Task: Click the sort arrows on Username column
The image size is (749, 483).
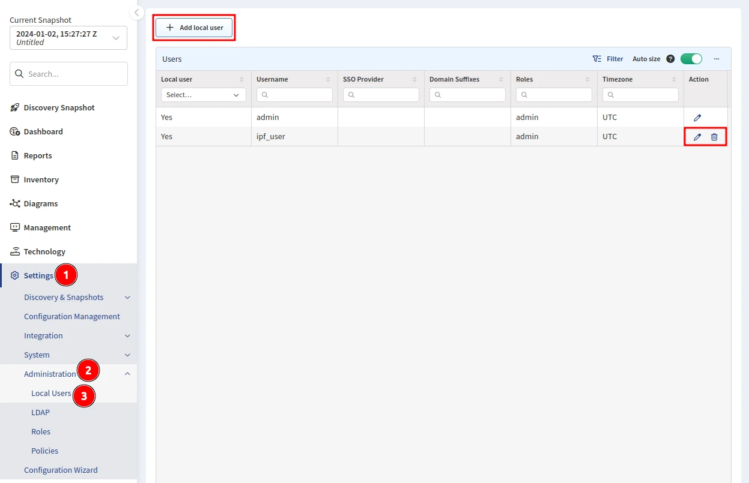Action: [x=328, y=79]
